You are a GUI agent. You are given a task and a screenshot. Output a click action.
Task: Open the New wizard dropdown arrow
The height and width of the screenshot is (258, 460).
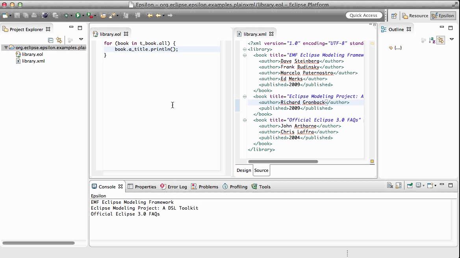pos(10,15)
